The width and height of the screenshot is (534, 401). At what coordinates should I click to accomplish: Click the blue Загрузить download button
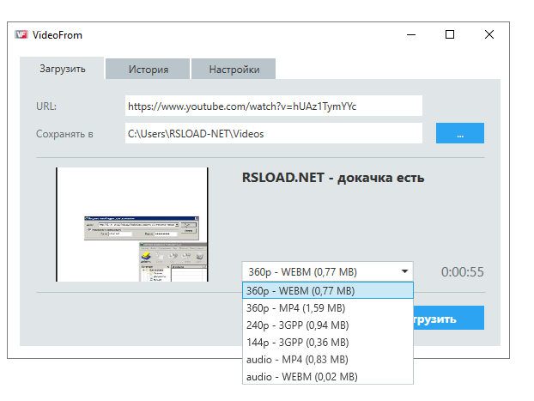click(449, 318)
